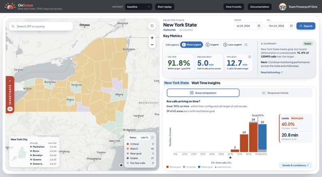Expand the Investigate side panel

[10, 94]
